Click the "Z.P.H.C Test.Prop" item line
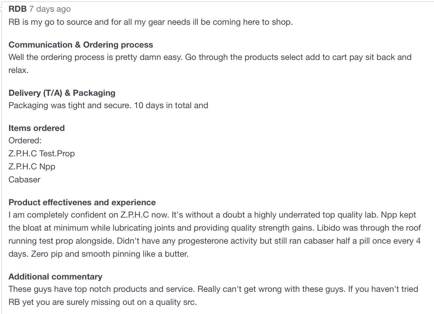Image resolution: width=434 pixels, height=314 pixels. tap(42, 153)
